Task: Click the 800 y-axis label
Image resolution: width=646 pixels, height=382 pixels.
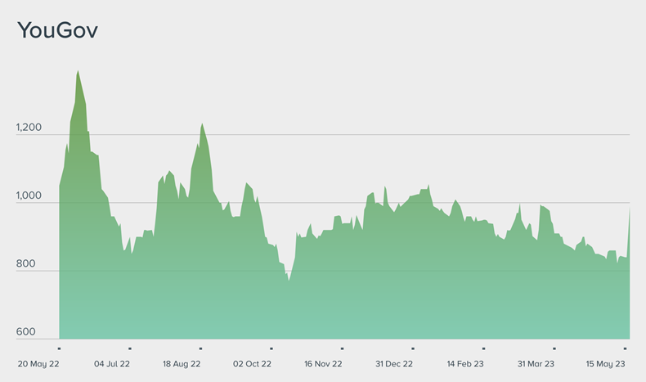Action: point(25,263)
